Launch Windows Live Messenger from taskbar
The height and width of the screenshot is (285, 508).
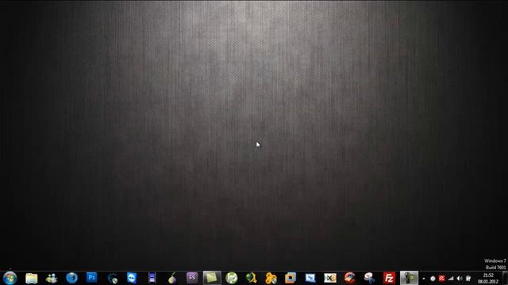(x=52, y=278)
